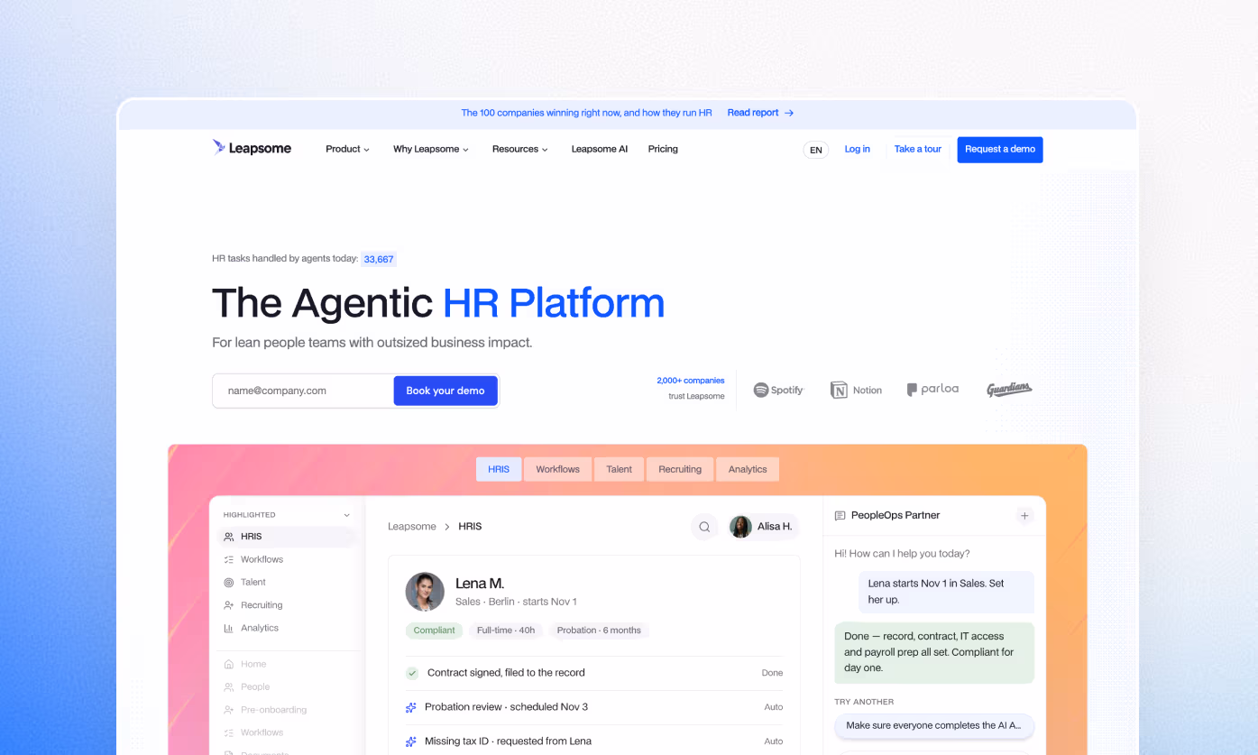Select the HRIS tab
Viewport: 1258px width, 755px height.
point(499,469)
